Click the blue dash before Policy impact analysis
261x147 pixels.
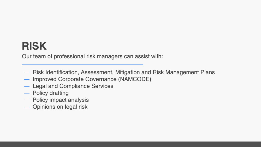[x=27, y=100]
